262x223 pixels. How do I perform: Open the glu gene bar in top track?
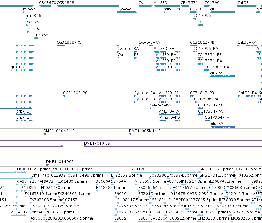pos(223,12)
